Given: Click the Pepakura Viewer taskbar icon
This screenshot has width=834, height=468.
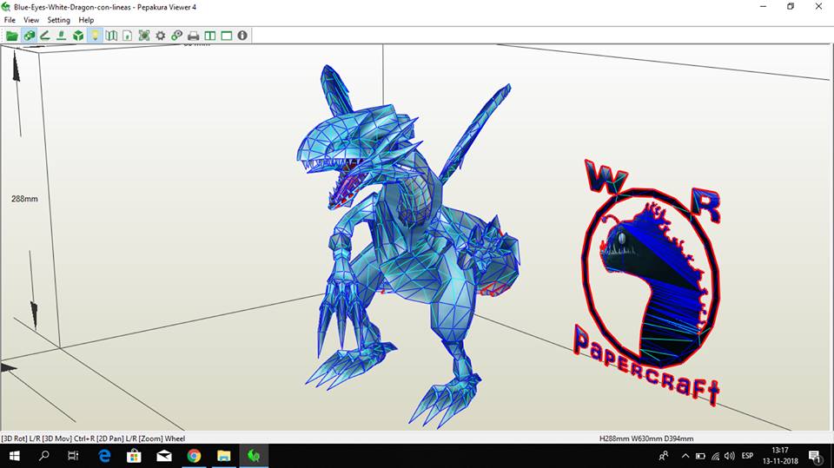Looking at the screenshot, I should point(254,456).
